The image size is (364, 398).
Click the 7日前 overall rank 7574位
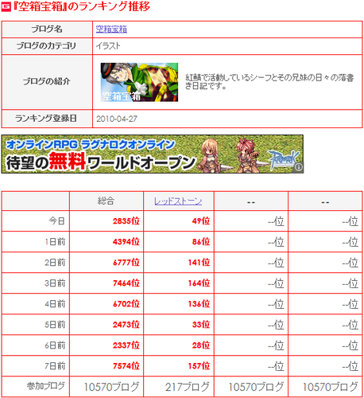[126, 366]
